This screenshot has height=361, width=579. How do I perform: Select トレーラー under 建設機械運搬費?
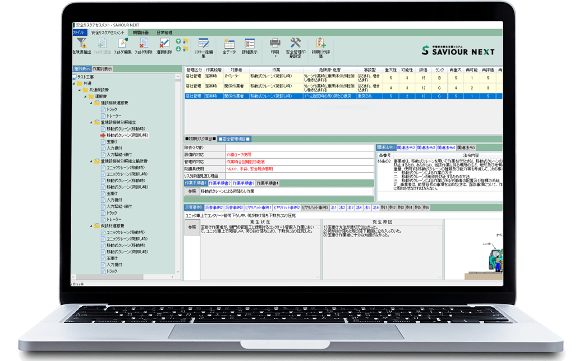[x=115, y=115]
